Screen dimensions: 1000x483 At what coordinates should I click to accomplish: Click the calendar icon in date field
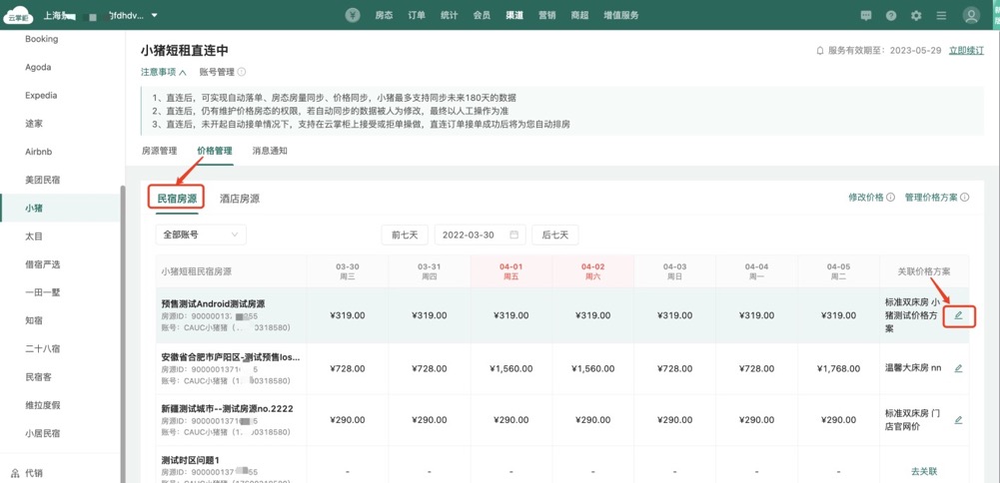pyautogui.click(x=514, y=235)
